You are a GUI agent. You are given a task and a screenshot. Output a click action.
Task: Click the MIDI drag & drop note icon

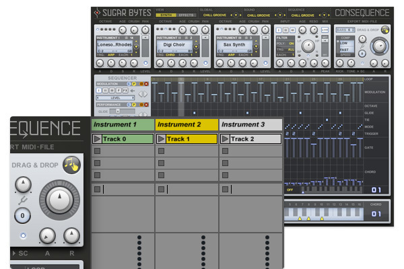(71, 165)
